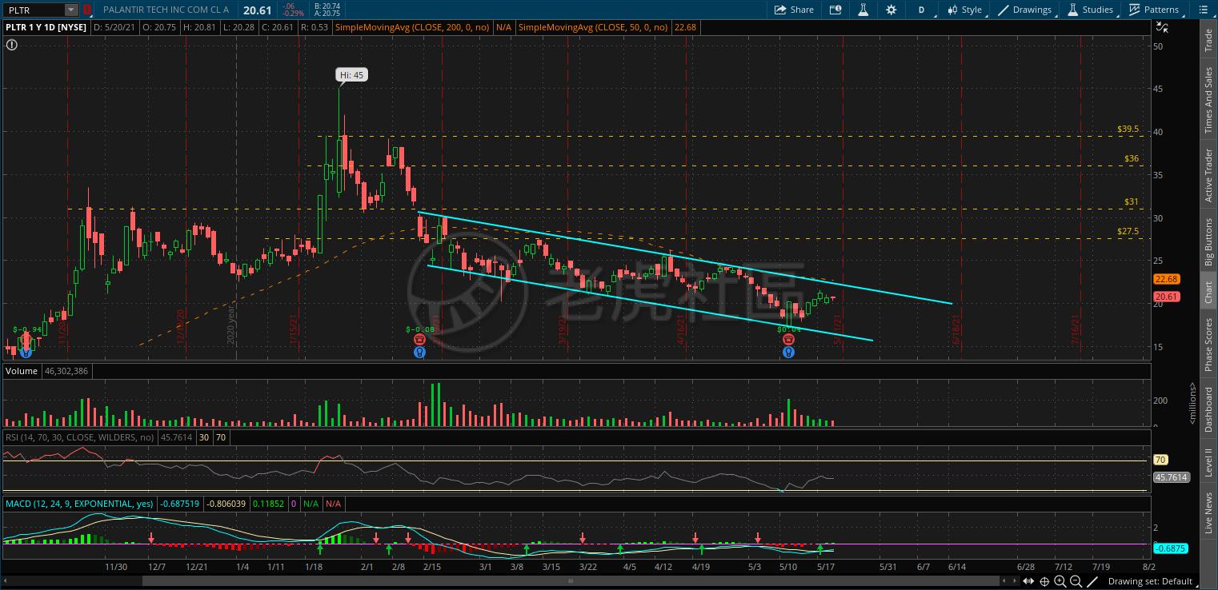This screenshot has width=1218, height=590.
Task: Click the SimpleMovingAvg 50 study label
Action: (593, 27)
